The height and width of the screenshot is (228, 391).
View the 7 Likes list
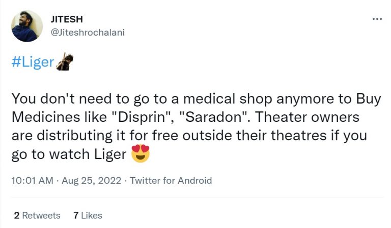(x=88, y=215)
